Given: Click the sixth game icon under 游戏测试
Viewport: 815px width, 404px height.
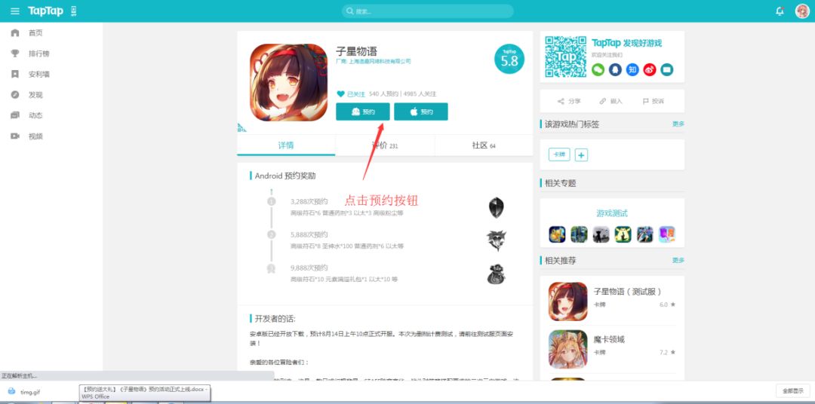Looking at the screenshot, I should pyautogui.click(x=667, y=234).
